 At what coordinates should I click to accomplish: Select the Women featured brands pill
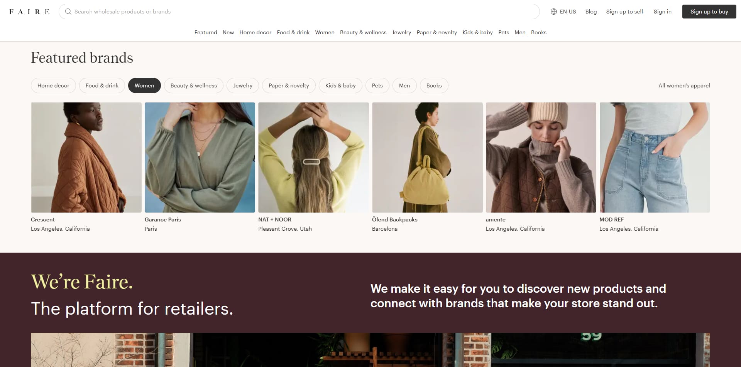pyautogui.click(x=144, y=85)
